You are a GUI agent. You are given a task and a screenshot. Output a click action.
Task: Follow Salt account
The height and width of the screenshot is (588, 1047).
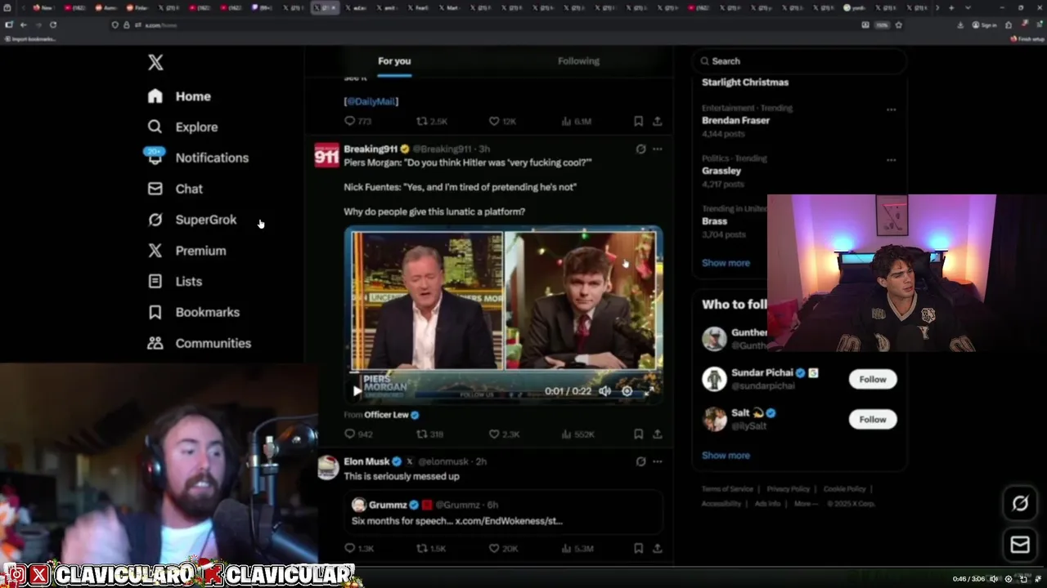[872, 419]
